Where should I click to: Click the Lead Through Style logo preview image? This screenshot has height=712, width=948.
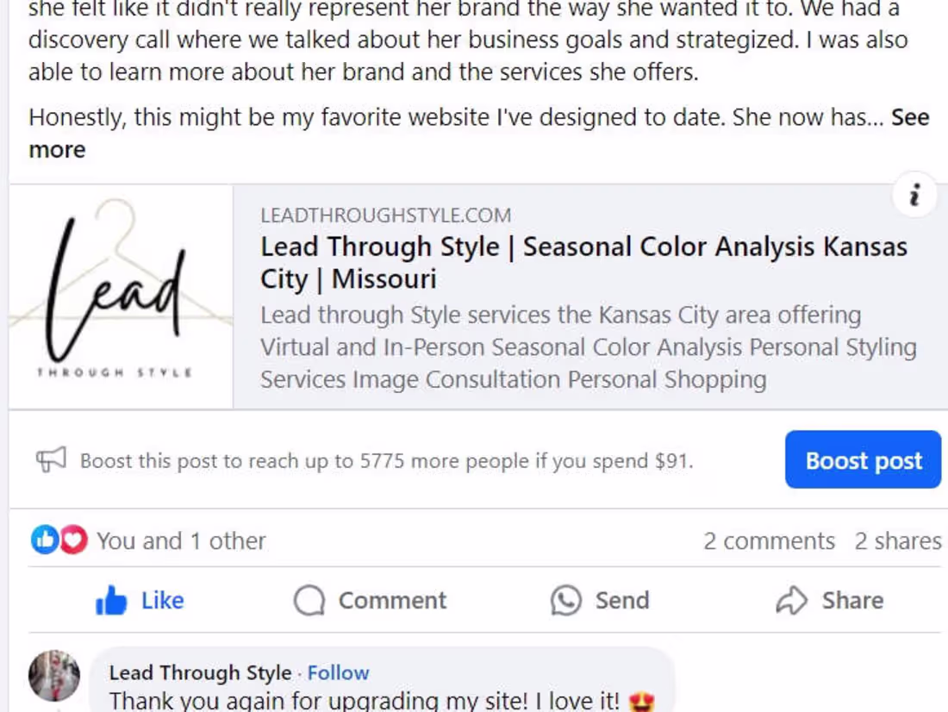120,295
